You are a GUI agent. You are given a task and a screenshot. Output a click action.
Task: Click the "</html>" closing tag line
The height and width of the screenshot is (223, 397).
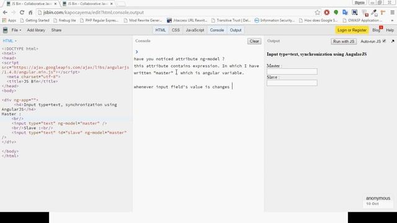click(10, 156)
